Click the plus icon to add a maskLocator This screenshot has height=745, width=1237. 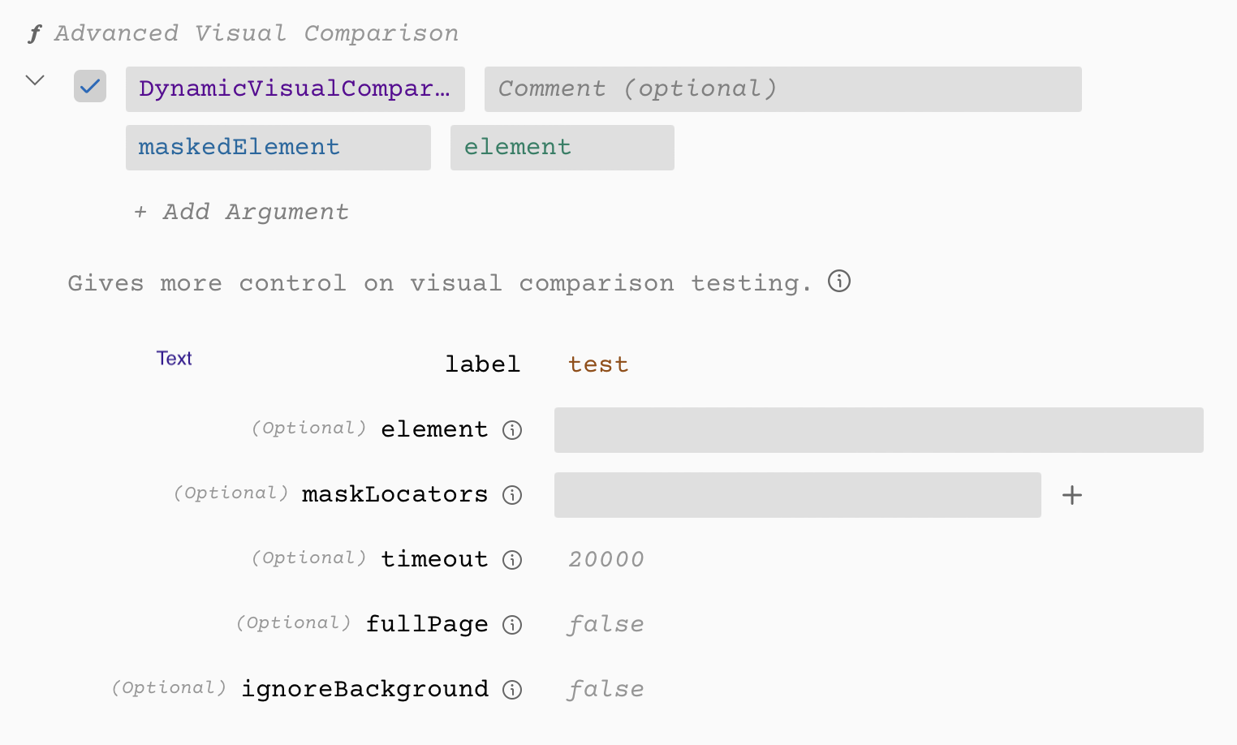[x=1071, y=495]
